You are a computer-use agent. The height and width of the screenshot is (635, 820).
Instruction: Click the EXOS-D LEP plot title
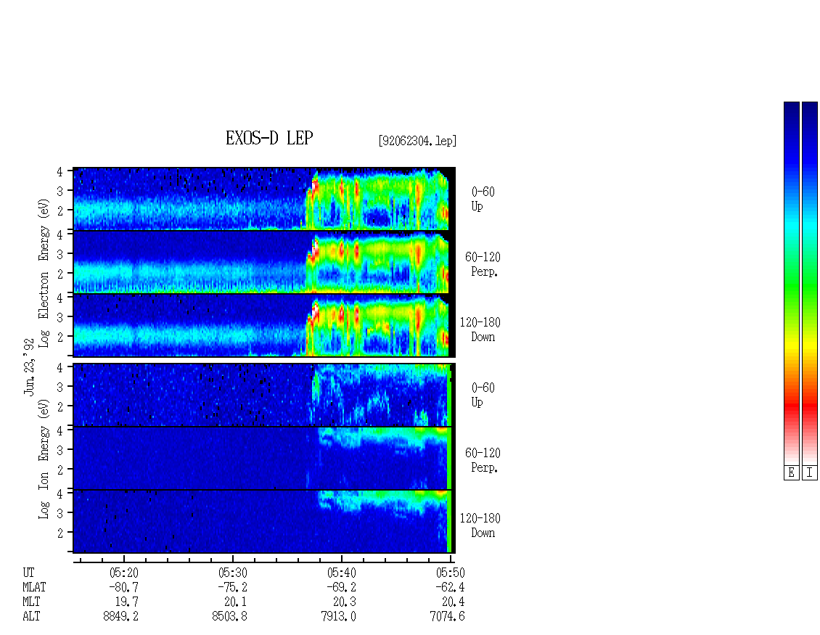tap(269, 138)
